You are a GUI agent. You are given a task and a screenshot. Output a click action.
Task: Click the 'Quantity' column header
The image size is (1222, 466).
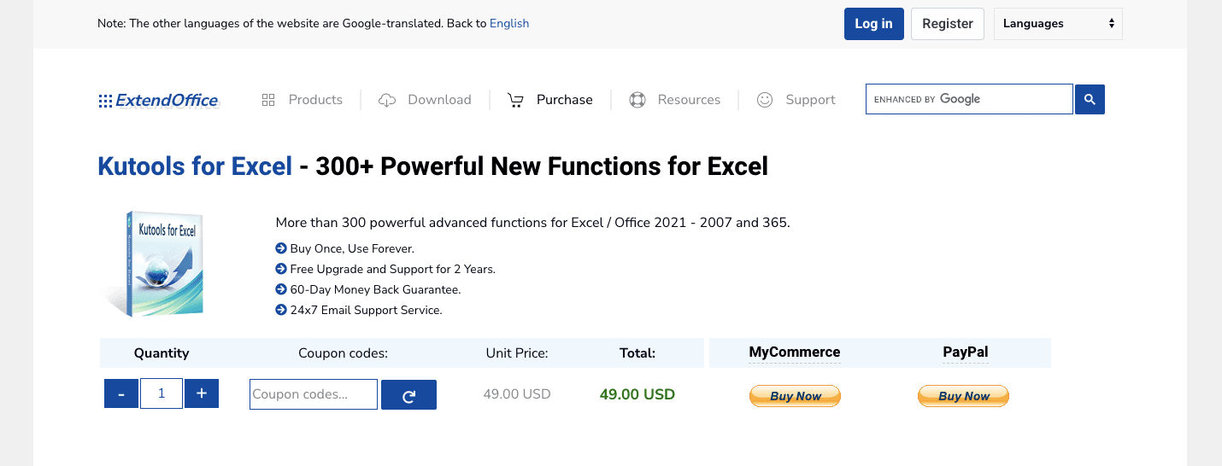coord(162,352)
